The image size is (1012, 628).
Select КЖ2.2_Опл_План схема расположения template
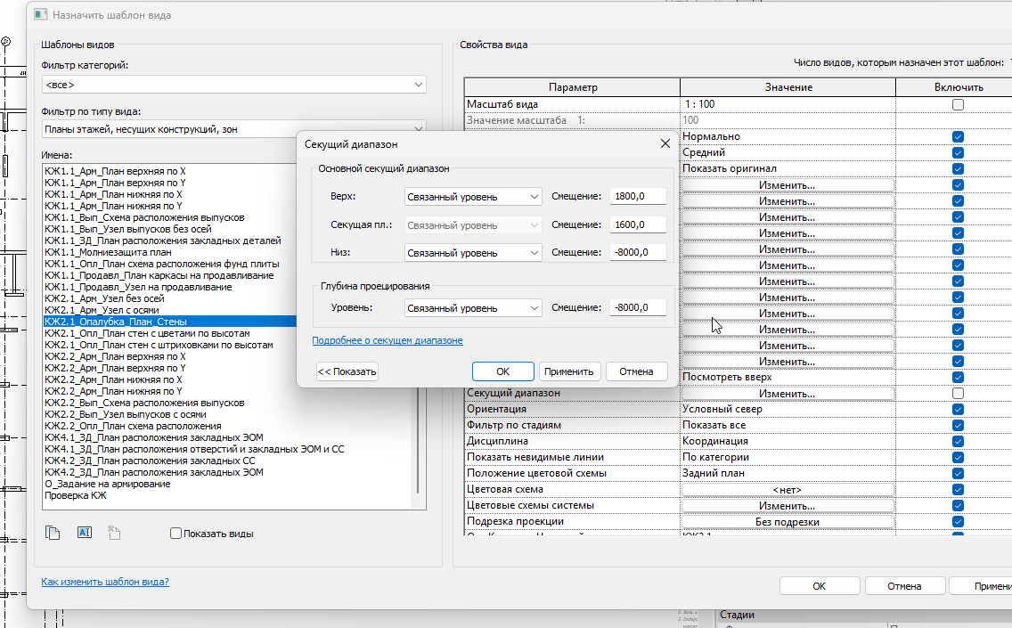[133, 426]
